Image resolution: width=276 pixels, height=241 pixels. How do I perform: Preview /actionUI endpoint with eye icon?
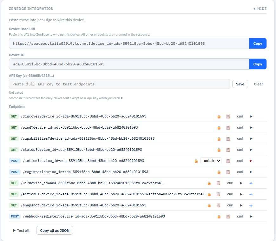coord(251,194)
